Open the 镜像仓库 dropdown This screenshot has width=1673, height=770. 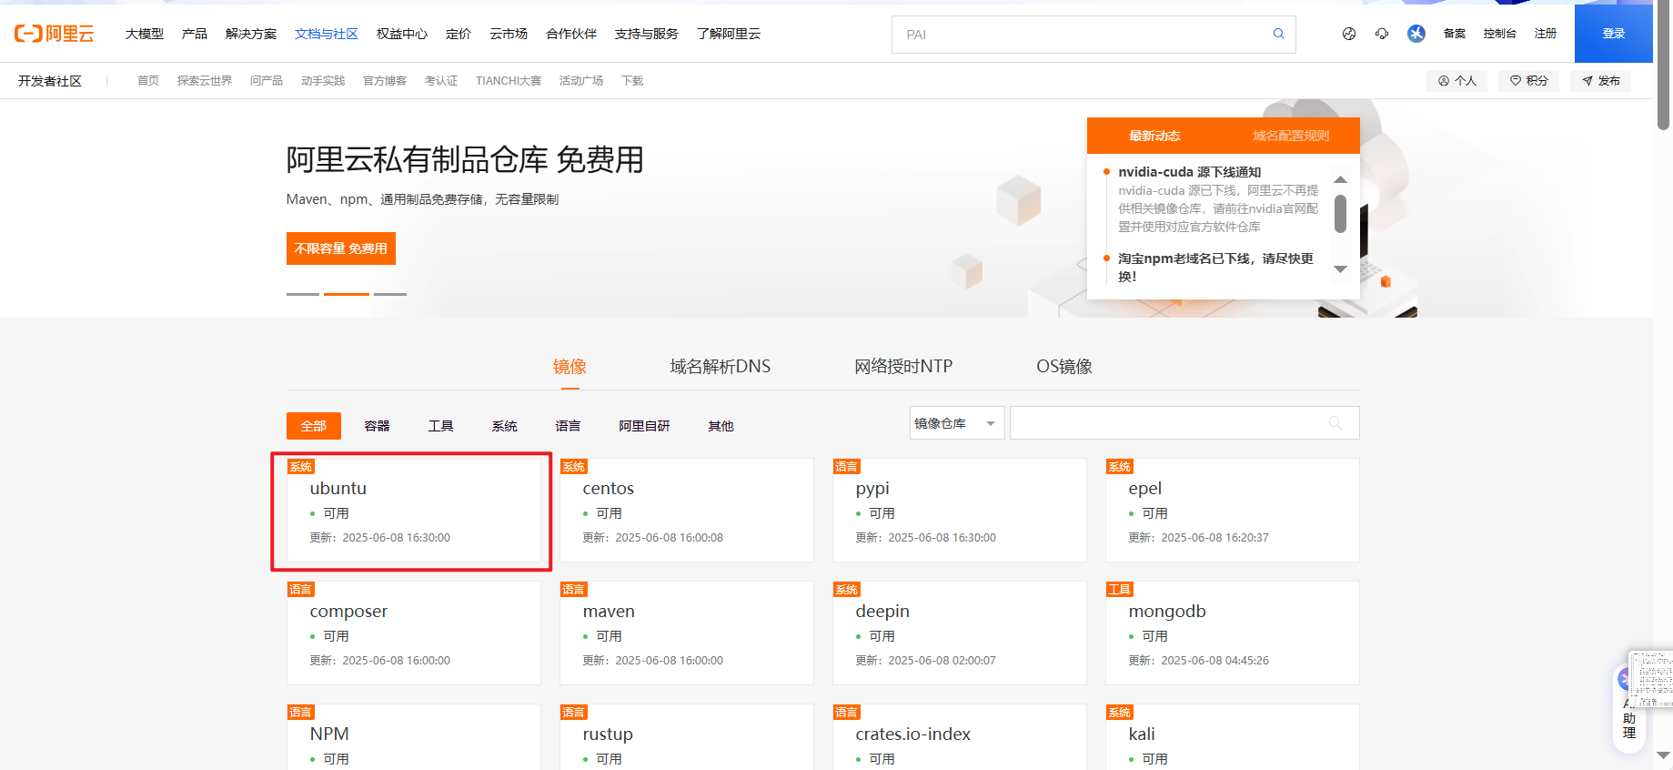pos(957,423)
